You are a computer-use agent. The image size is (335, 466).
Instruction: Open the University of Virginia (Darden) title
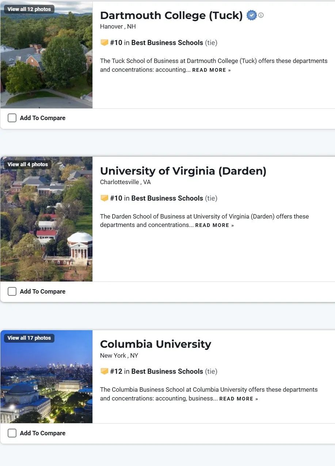coord(183,171)
